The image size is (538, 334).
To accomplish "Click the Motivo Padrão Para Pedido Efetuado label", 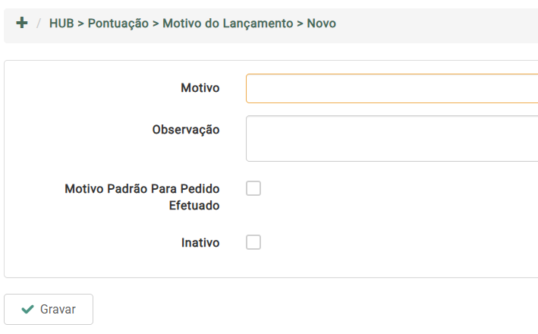I will click(143, 197).
